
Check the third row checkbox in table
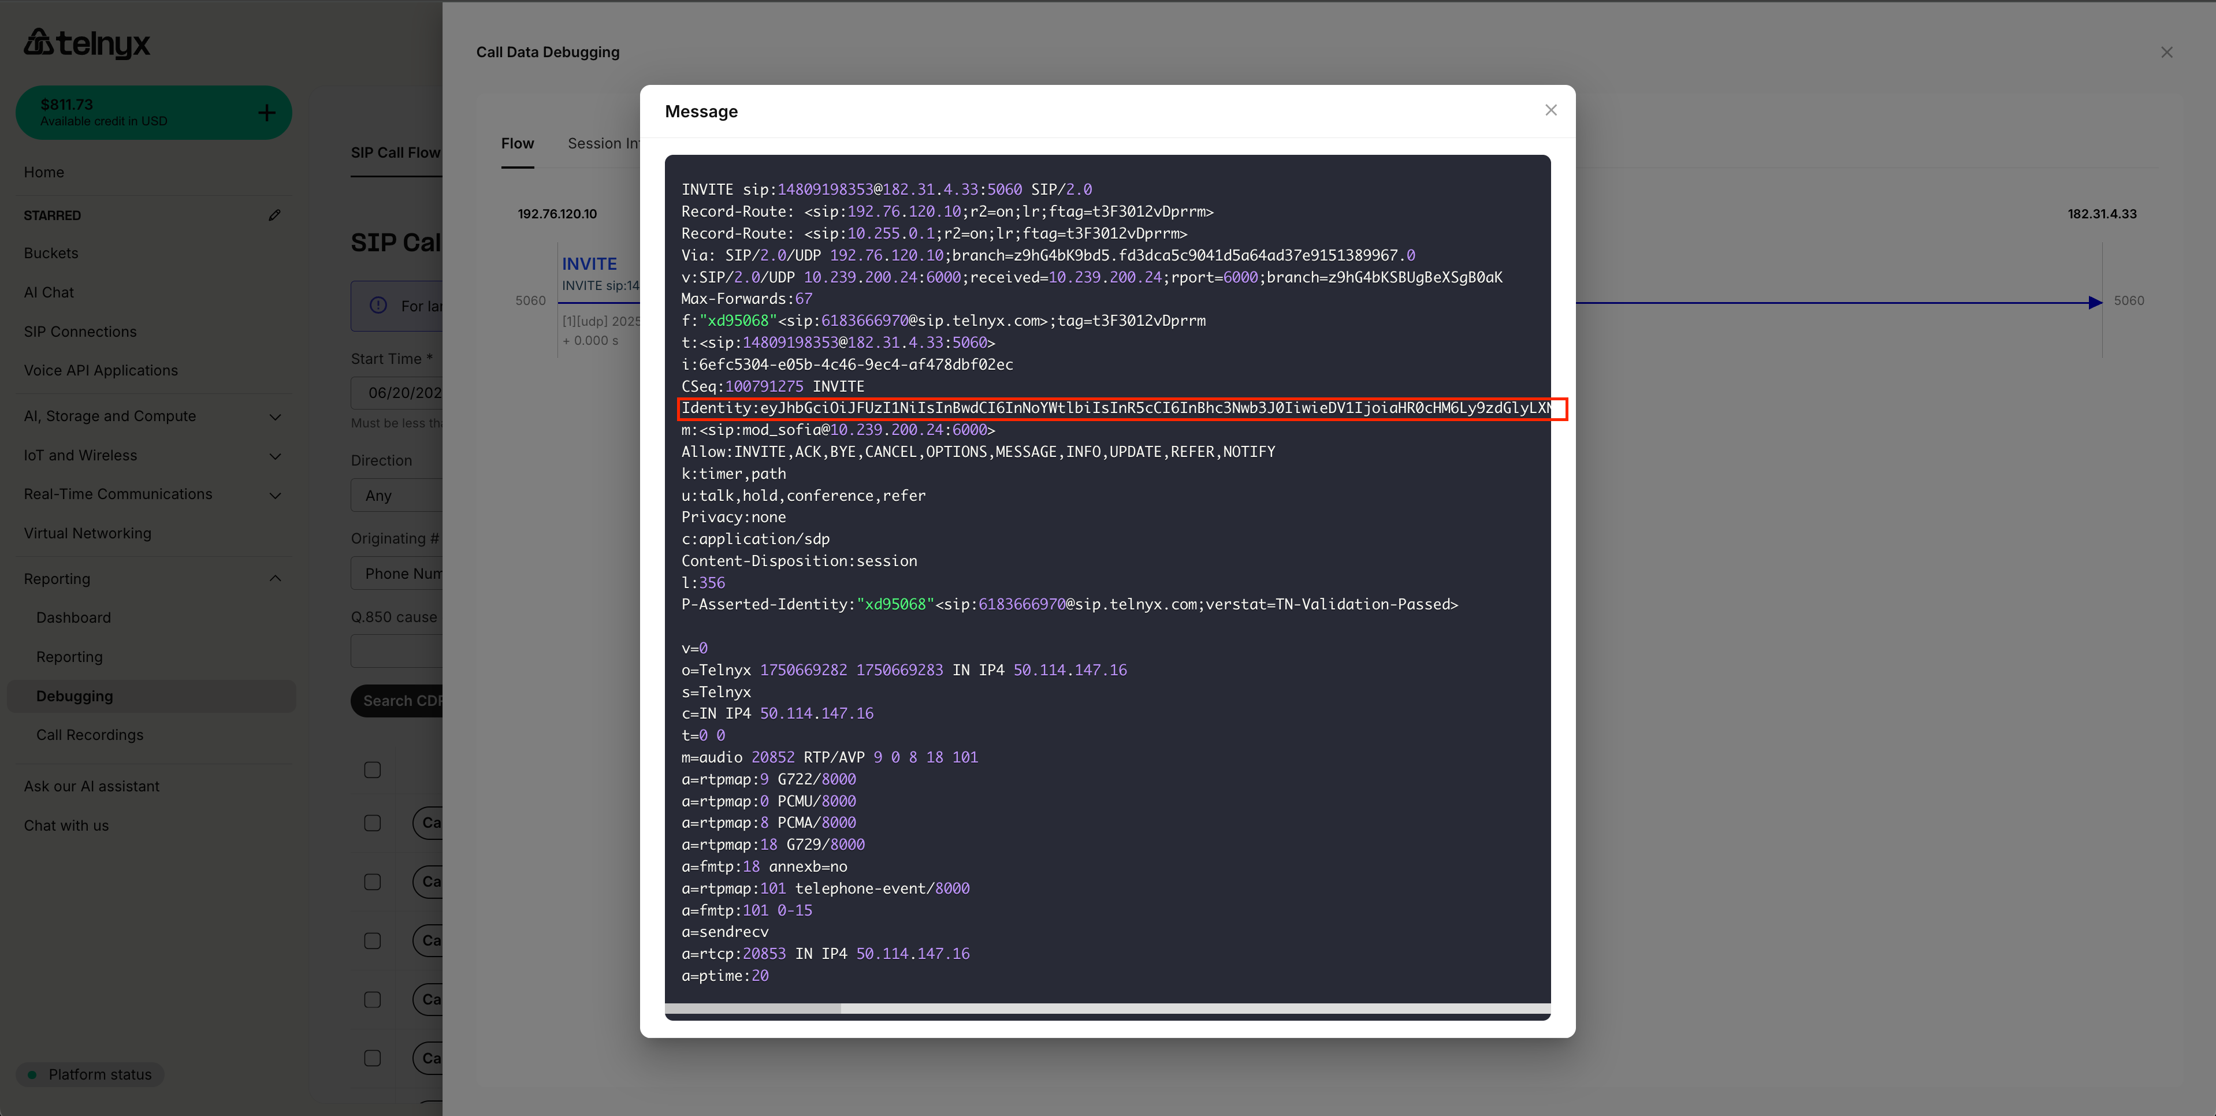point(373,882)
